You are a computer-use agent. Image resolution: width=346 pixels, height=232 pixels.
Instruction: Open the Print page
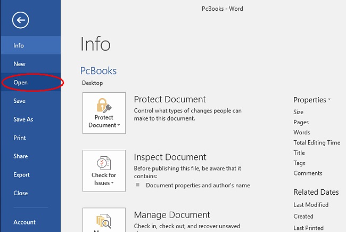click(x=30, y=138)
